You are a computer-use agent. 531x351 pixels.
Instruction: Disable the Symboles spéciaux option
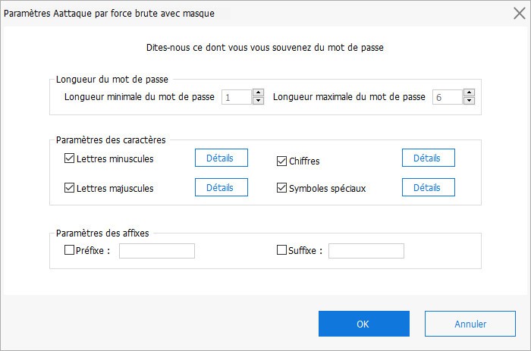point(282,188)
